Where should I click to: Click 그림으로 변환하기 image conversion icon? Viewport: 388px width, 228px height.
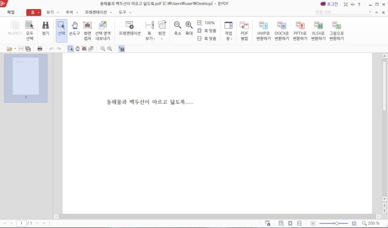point(337,31)
